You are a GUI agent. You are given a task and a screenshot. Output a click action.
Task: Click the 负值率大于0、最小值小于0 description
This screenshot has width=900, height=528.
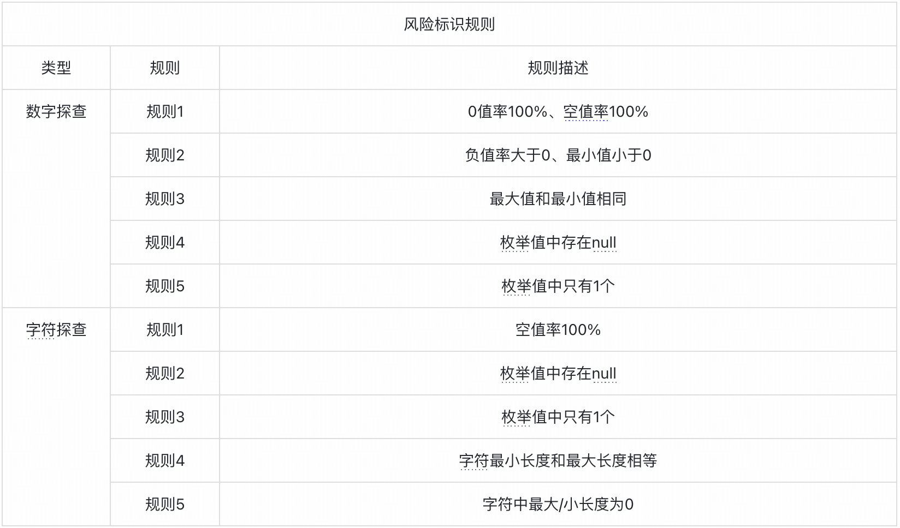pos(558,155)
